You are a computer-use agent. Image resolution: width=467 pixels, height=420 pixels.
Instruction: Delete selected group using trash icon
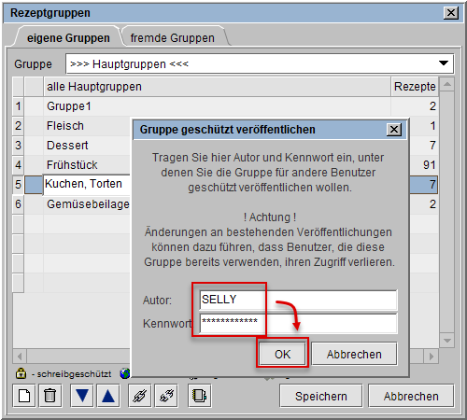click(x=50, y=396)
